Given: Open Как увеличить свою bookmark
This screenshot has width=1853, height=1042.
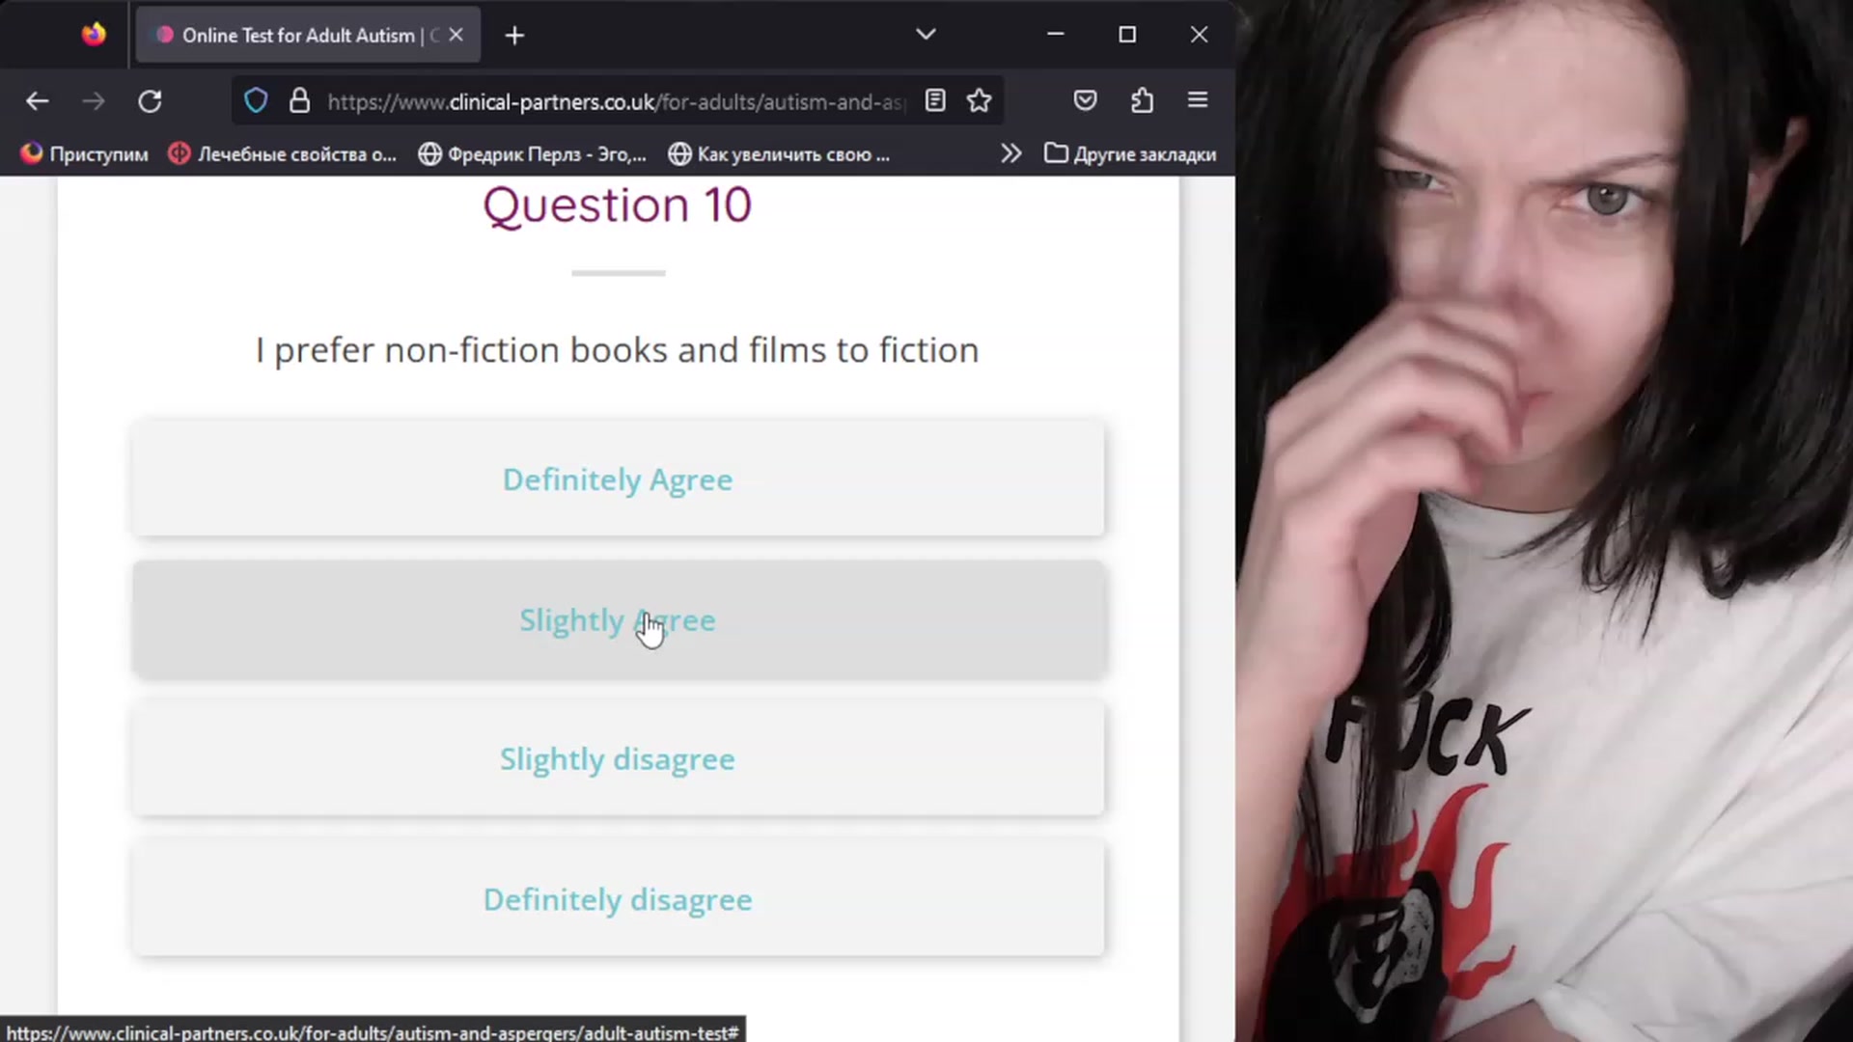Looking at the screenshot, I should tap(779, 153).
